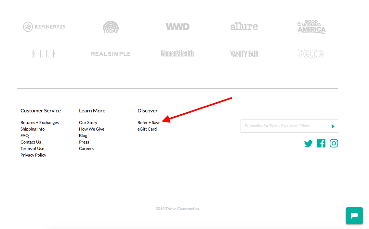
Task: Open the live chat bubble button
Action: point(354,216)
